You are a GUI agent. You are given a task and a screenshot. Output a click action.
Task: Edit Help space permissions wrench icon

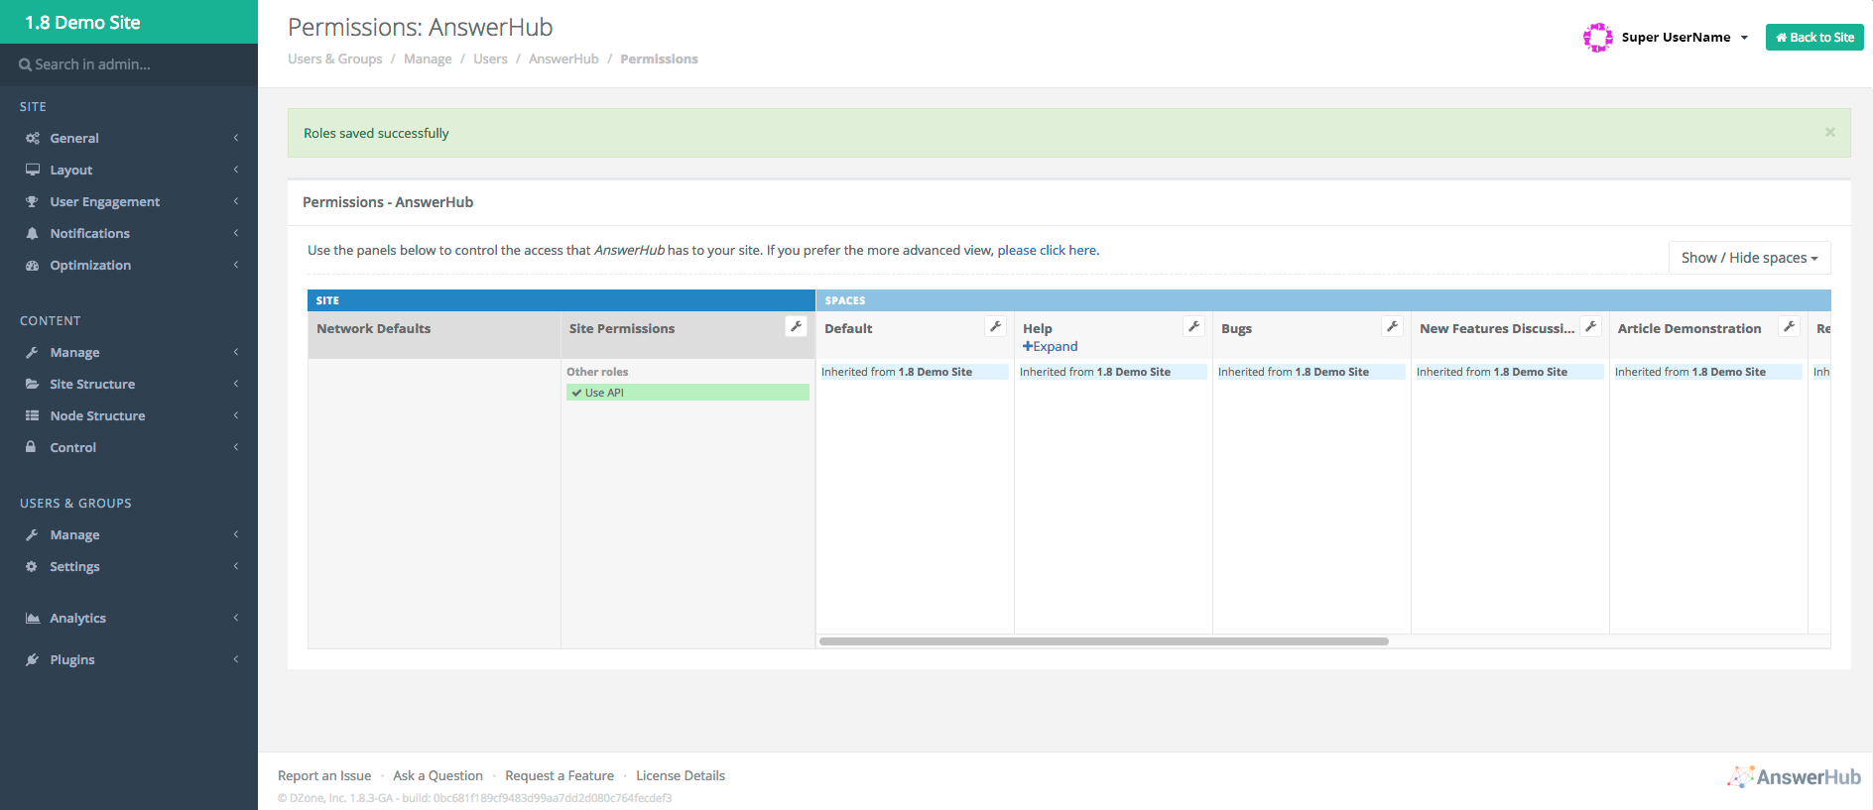(x=1193, y=326)
